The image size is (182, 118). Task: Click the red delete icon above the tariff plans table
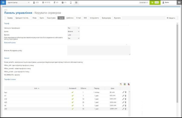point(129,84)
